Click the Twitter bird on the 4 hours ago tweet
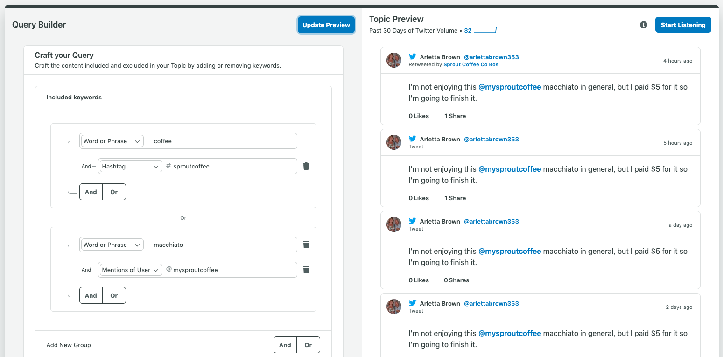Image resolution: width=723 pixels, height=357 pixels. click(413, 57)
